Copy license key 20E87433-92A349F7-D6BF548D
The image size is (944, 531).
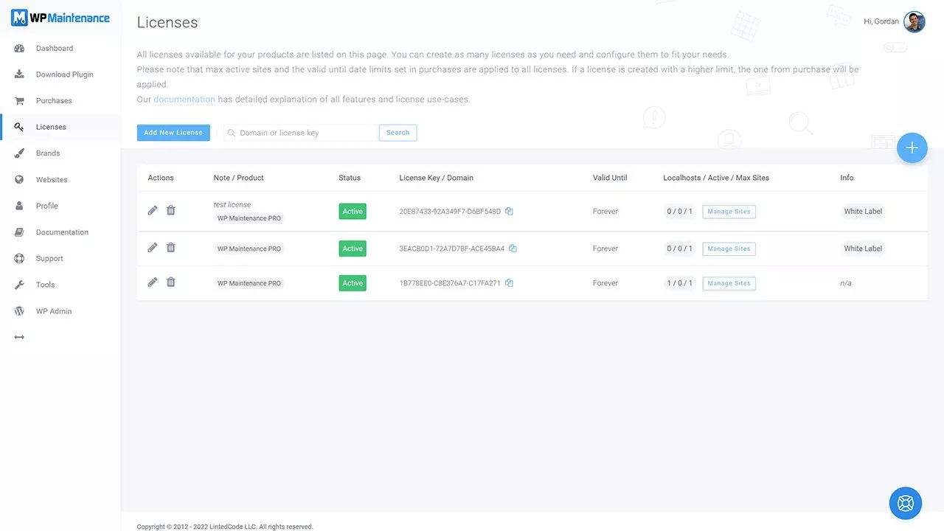click(509, 212)
